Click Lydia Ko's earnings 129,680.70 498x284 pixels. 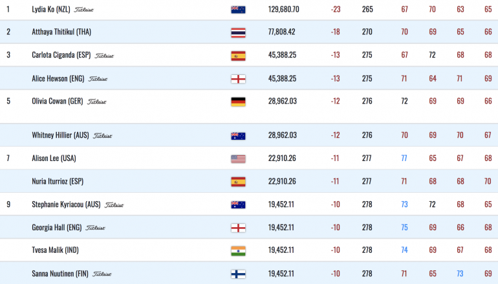pos(284,9)
